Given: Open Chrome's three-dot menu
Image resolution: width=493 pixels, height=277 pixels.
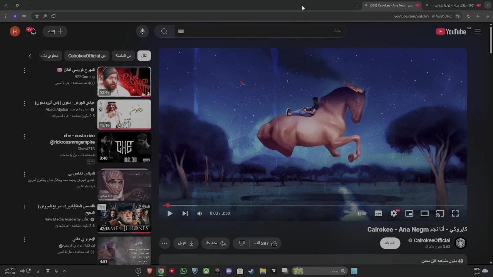Looking at the screenshot, I should click(x=5, y=16).
